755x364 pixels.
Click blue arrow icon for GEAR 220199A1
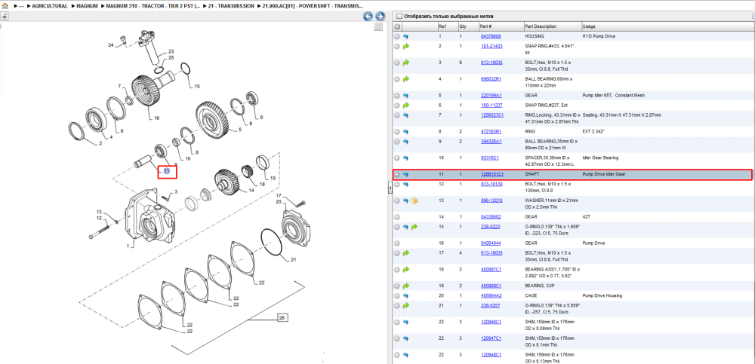coord(406,95)
